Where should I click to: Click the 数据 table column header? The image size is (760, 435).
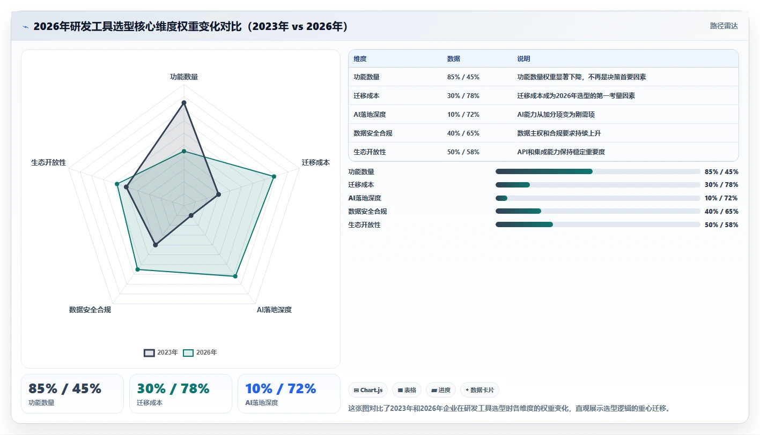pos(454,59)
